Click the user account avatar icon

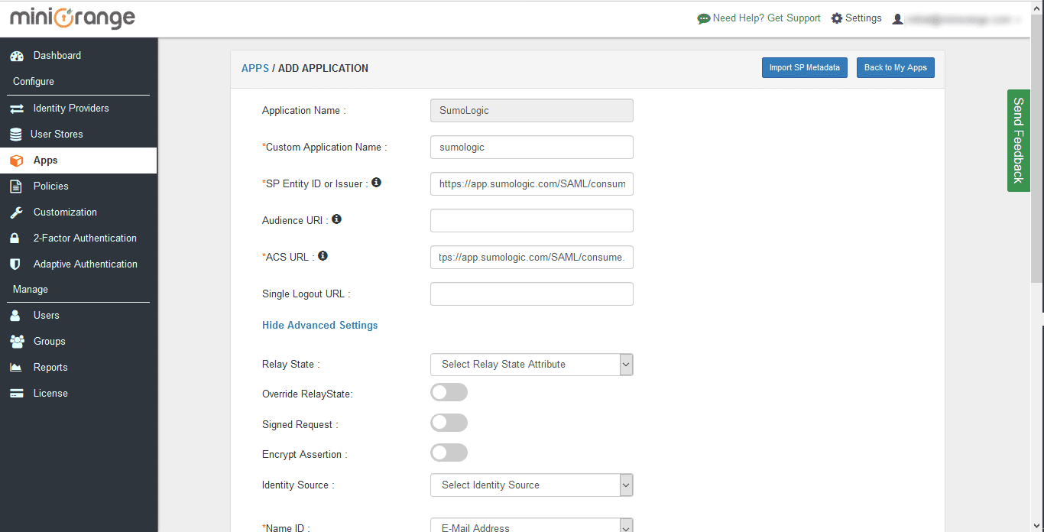898,19
